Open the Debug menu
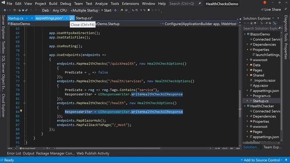The width and height of the screenshot is (290, 163). coord(65,4)
